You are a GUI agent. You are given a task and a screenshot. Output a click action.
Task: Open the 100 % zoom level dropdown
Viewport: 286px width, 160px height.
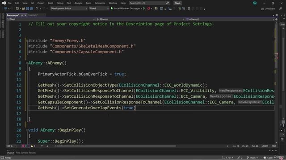point(12,146)
